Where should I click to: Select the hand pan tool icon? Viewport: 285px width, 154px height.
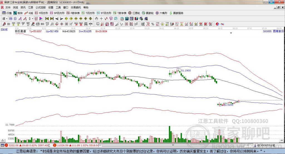click(96, 19)
